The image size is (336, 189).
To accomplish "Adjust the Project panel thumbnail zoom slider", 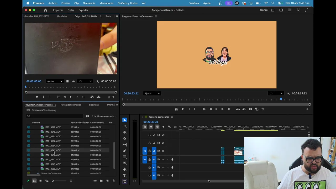I will (x=59, y=181).
